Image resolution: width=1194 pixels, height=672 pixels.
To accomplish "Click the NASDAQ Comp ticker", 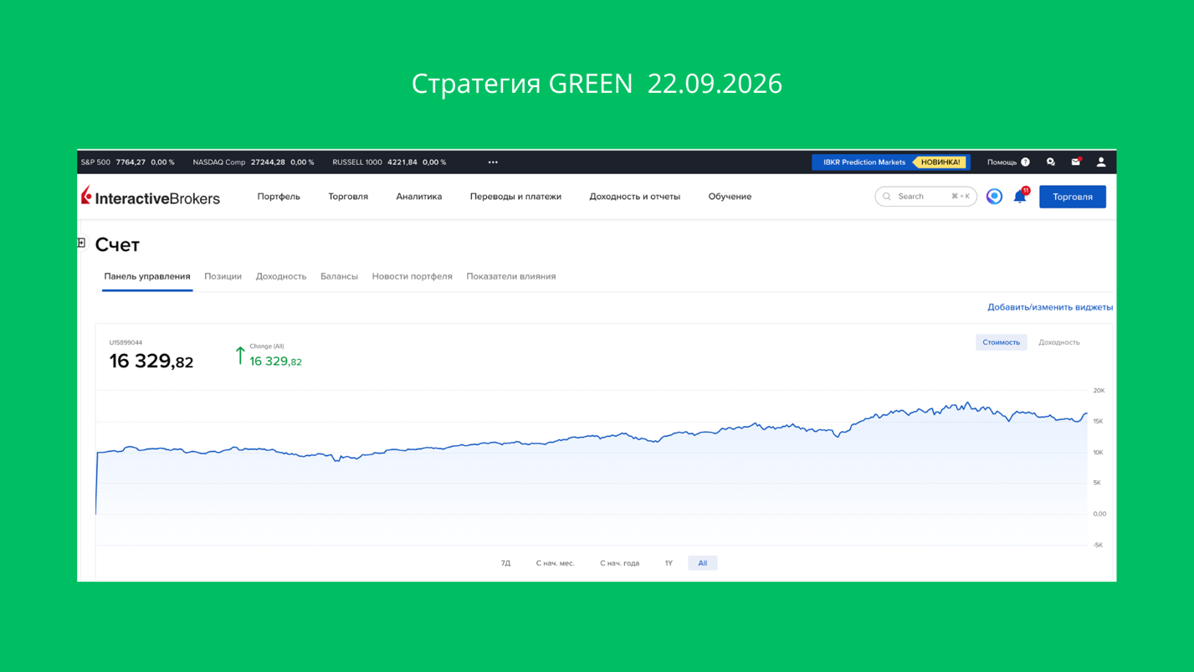I will (254, 162).
